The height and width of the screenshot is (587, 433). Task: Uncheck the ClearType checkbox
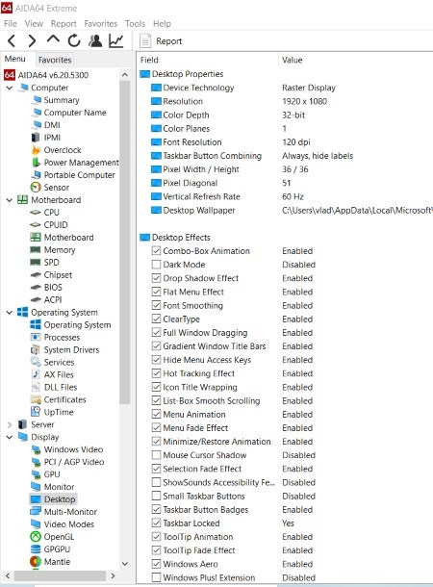point(157,319)
